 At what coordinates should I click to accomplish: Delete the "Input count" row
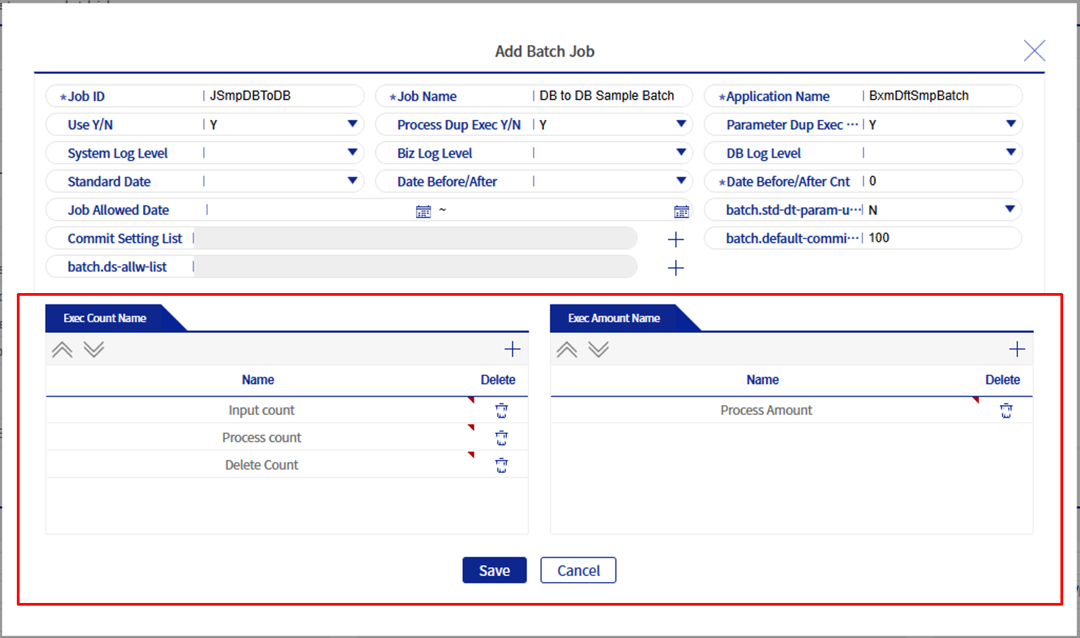click(501, 410)
